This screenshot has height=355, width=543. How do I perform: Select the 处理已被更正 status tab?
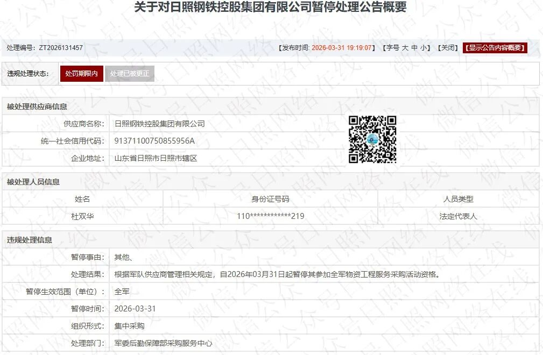130,74
